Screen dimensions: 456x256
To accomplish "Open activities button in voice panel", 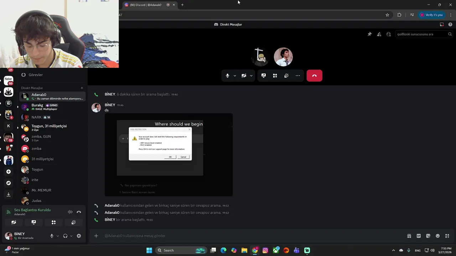I will point(53,223).
